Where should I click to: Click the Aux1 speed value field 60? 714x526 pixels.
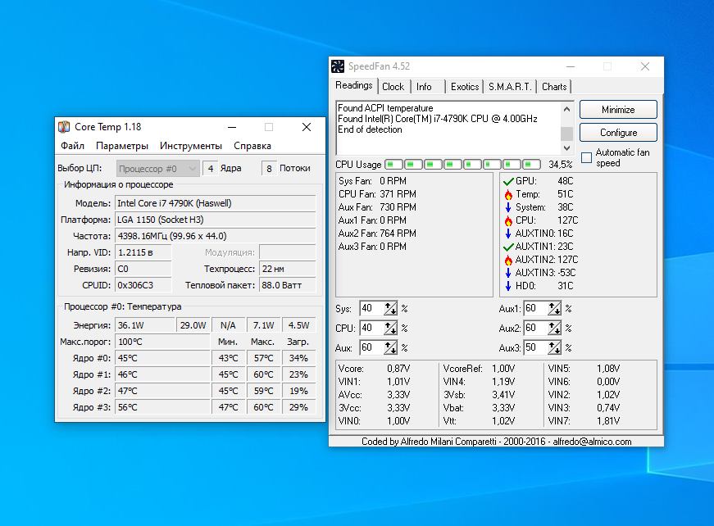coord(536,309)
